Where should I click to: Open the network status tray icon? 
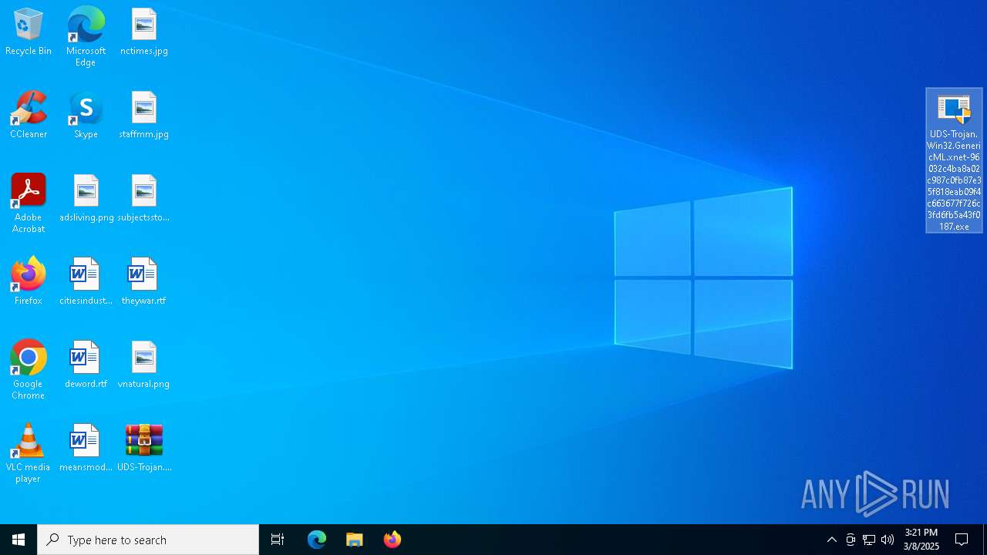pyautogui.click(x=869, y=540)
